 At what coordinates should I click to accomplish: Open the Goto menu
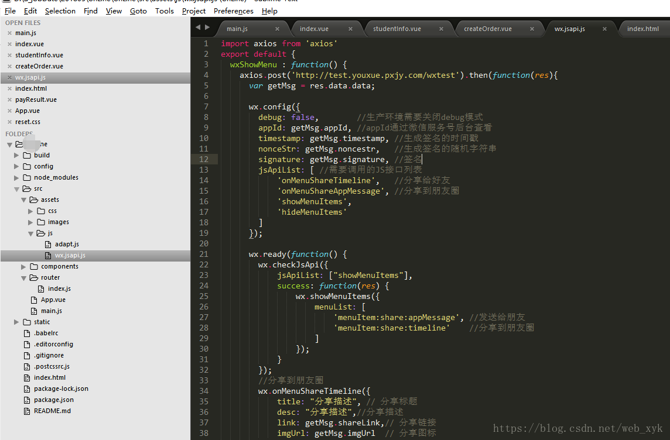tap(138, 11)
